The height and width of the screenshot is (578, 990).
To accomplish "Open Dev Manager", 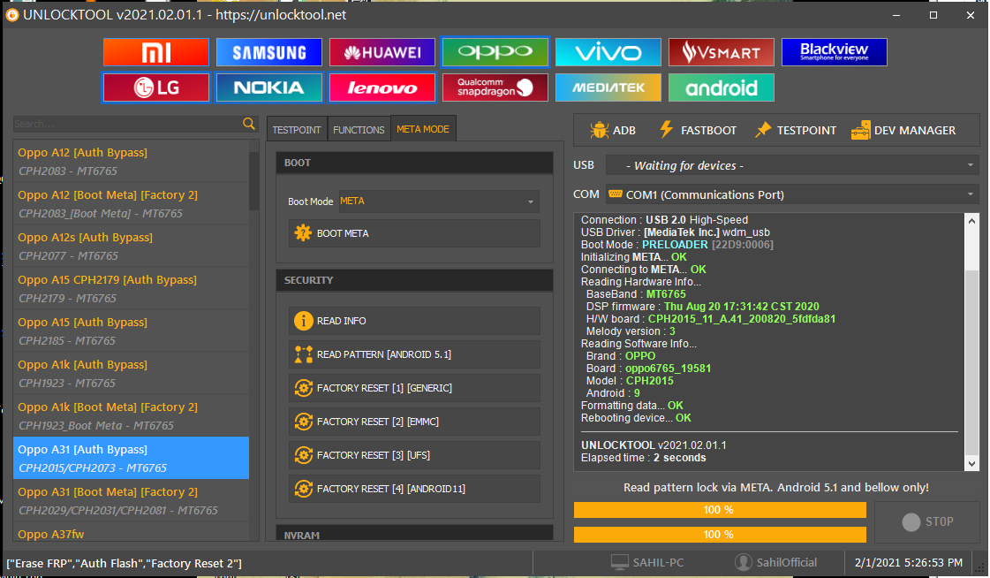I will tap(903, 130).
